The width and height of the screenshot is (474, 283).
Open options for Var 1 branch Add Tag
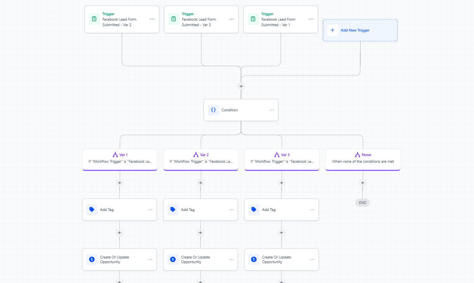tap(150, 210)
